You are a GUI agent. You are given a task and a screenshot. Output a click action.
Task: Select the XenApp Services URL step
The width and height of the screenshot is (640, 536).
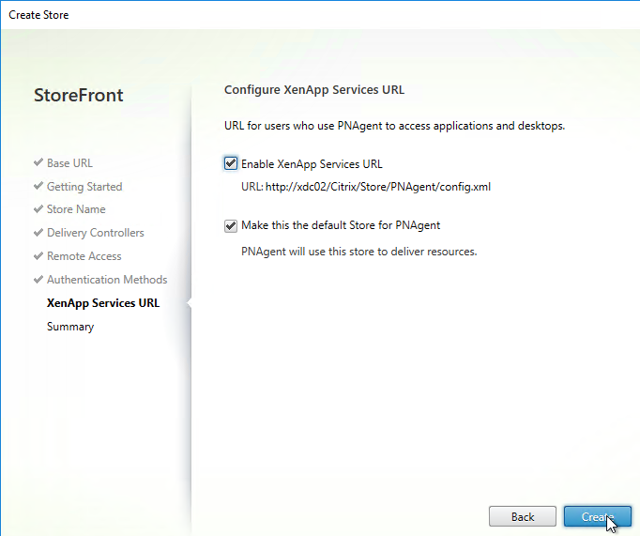103,303
